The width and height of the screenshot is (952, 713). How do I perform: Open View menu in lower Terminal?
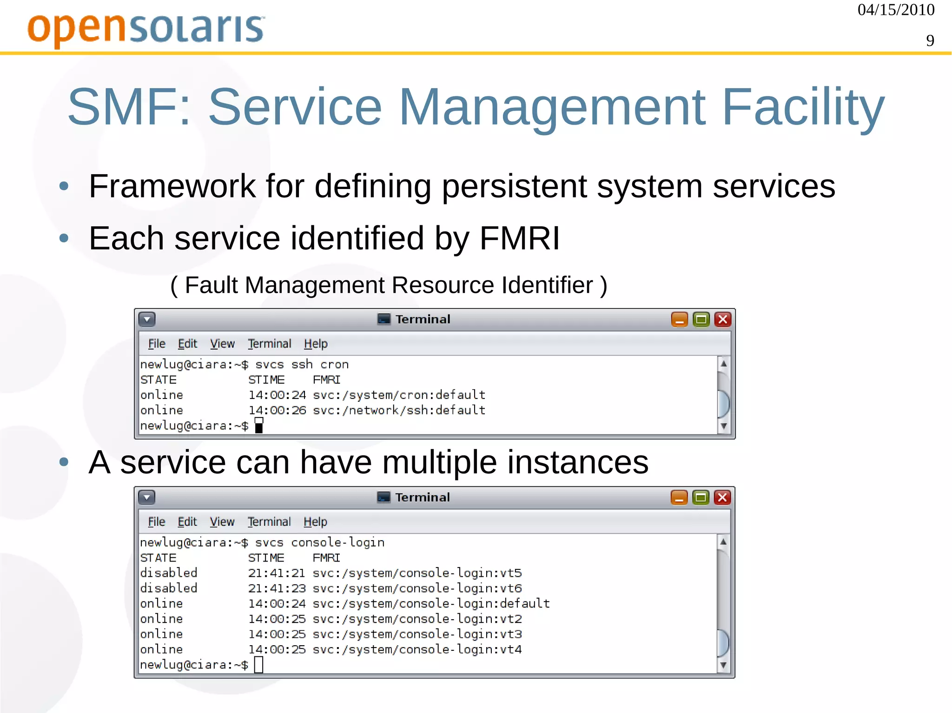tap(222, 522)
